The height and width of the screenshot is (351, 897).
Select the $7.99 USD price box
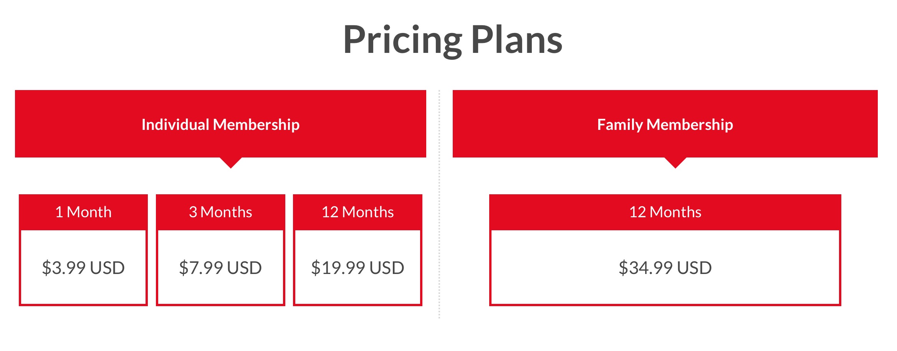[x=220, y=267]
